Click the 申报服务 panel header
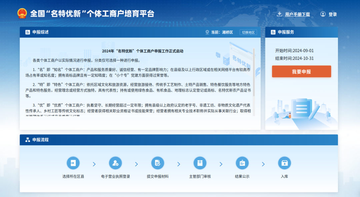This screenshot has width=360, height=197. [286, 32]
